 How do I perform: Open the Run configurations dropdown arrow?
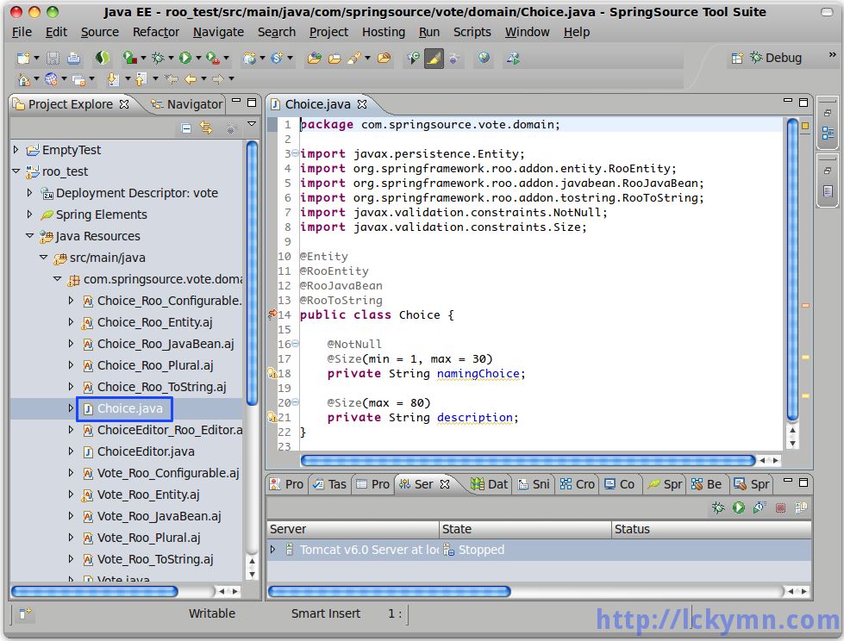tap(198, 58)
